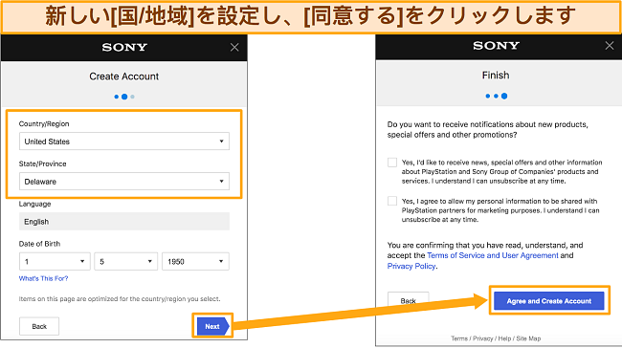This screenshot has width=622, height=348.
Task: Open the State/Province dropdown showing Delaware
Action: click(124, 181)
